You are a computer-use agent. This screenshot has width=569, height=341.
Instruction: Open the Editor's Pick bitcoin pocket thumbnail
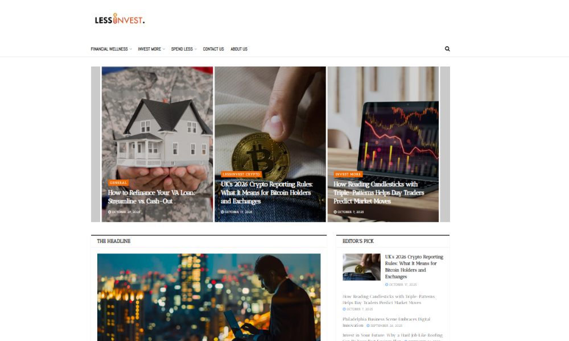click(361, 267)
